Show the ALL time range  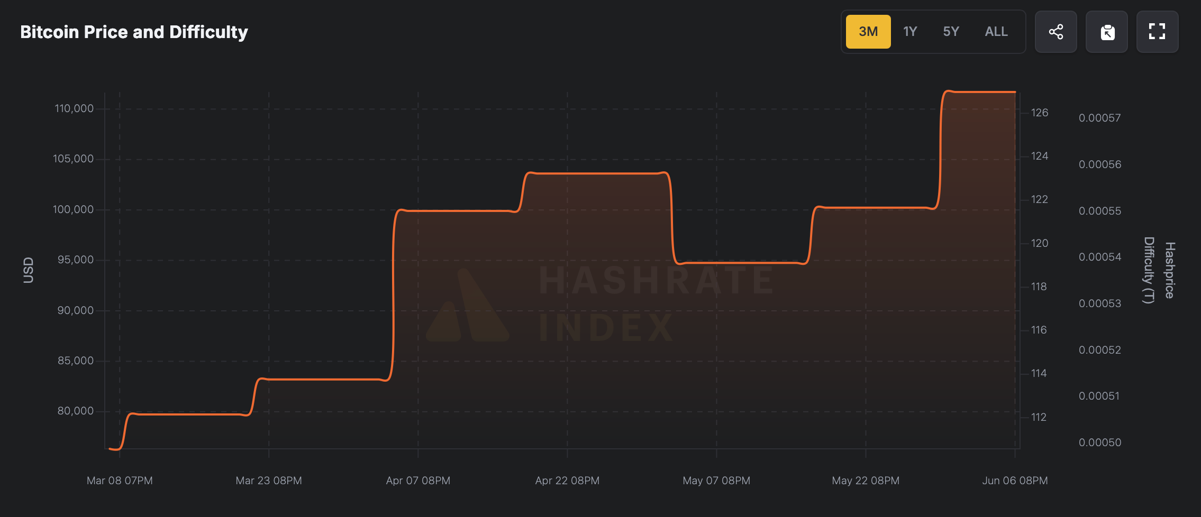point(996,32)
